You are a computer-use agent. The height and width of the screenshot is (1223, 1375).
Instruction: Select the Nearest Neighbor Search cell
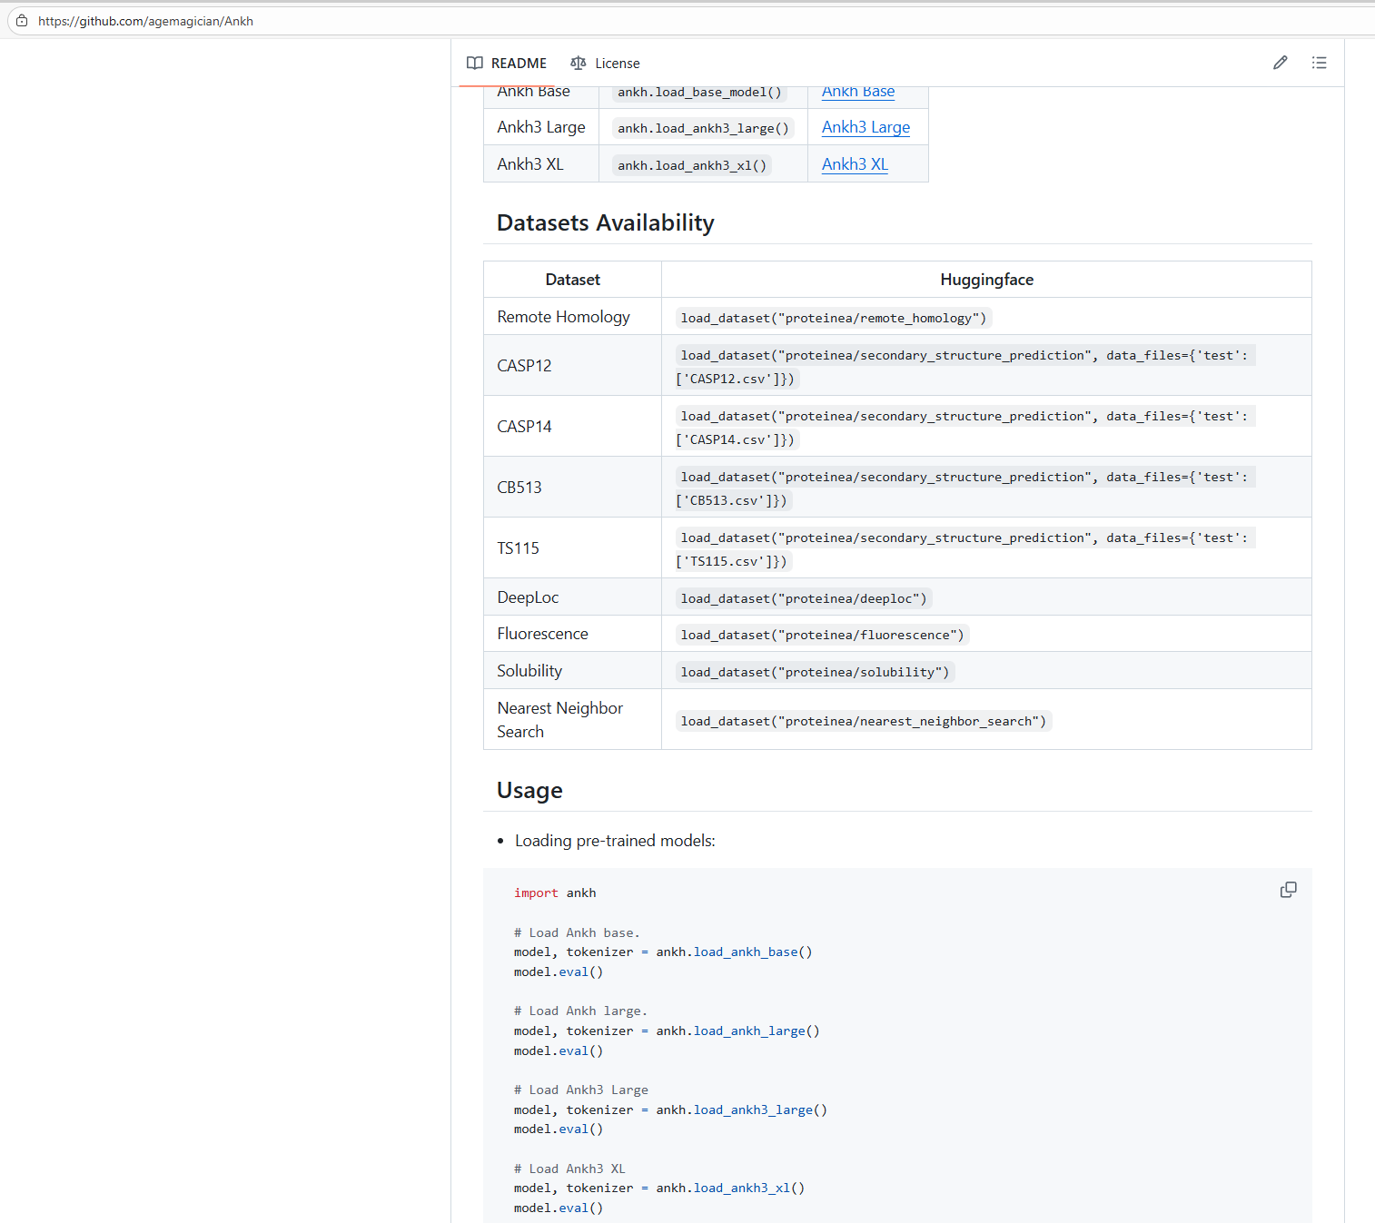point(572,719)
